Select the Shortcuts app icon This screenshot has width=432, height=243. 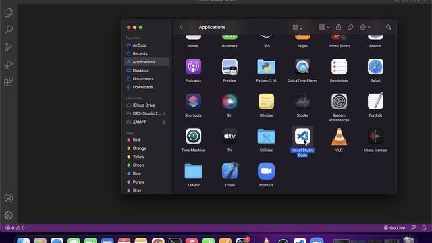tap(193, 101)
